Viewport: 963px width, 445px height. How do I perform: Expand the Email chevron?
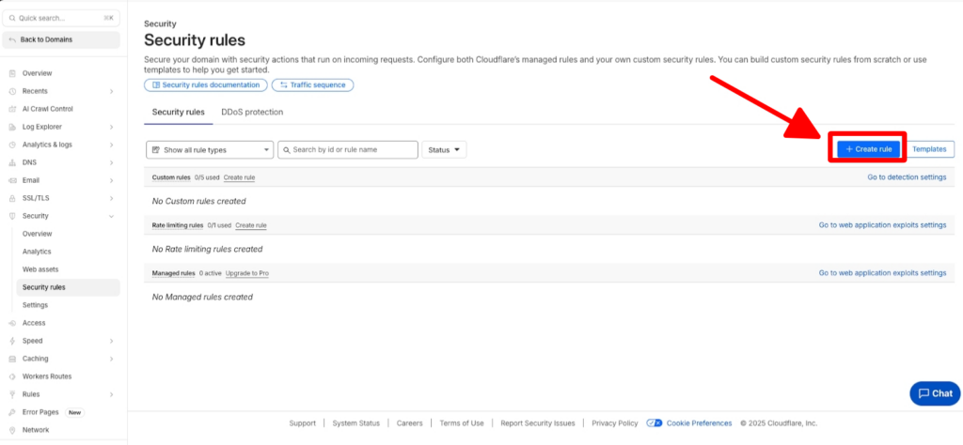coord(111,181)
